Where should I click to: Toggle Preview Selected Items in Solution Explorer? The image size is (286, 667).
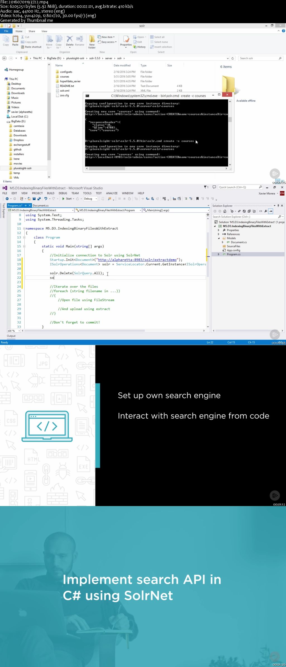[x=271, y=211]
